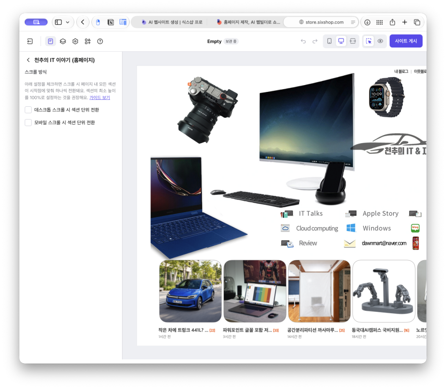Switch to AI 웹사이트 생성 tab
The width and height of the screenshot is (446, 389).
pyautogui.click(x=172, y=22)
